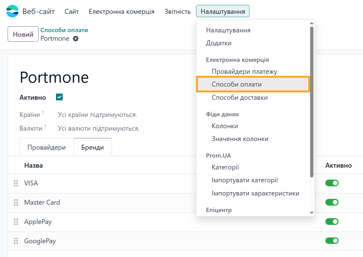Uncheck the Активно checkbox for Portmone

(x=59, y=97)
